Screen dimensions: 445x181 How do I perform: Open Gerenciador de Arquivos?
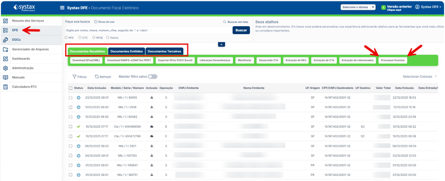pyautogui.click(x=31, y=49)
